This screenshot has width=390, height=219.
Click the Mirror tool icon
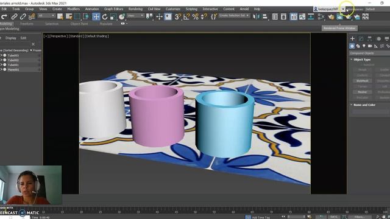(256, 16)
